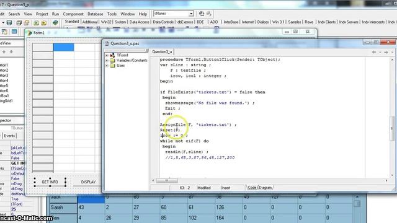397x223 pixels.
Task: Click the back navigation arrow in code editor
Action: pos(374,52)
